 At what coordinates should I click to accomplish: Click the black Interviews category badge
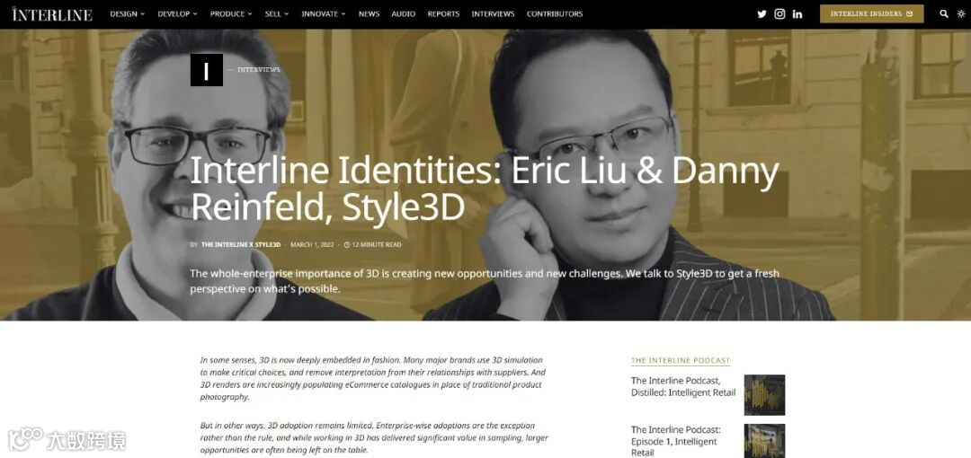point(206,70)
